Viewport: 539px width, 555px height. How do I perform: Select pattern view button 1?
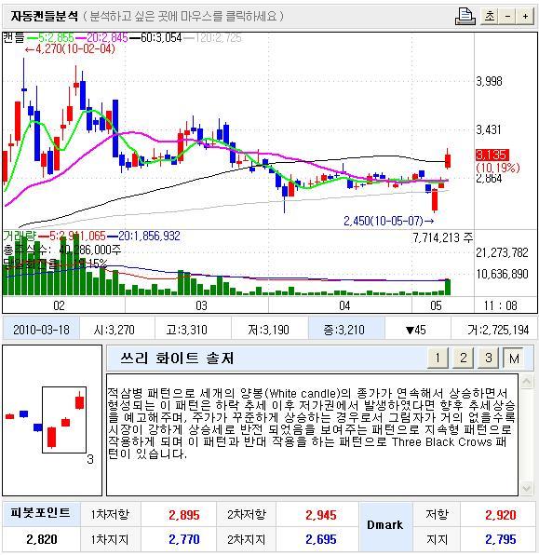[x=438, y=358]
